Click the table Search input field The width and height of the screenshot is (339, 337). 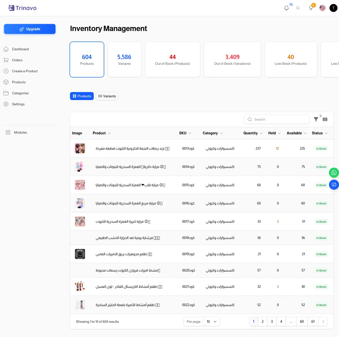tap(277, 120)
